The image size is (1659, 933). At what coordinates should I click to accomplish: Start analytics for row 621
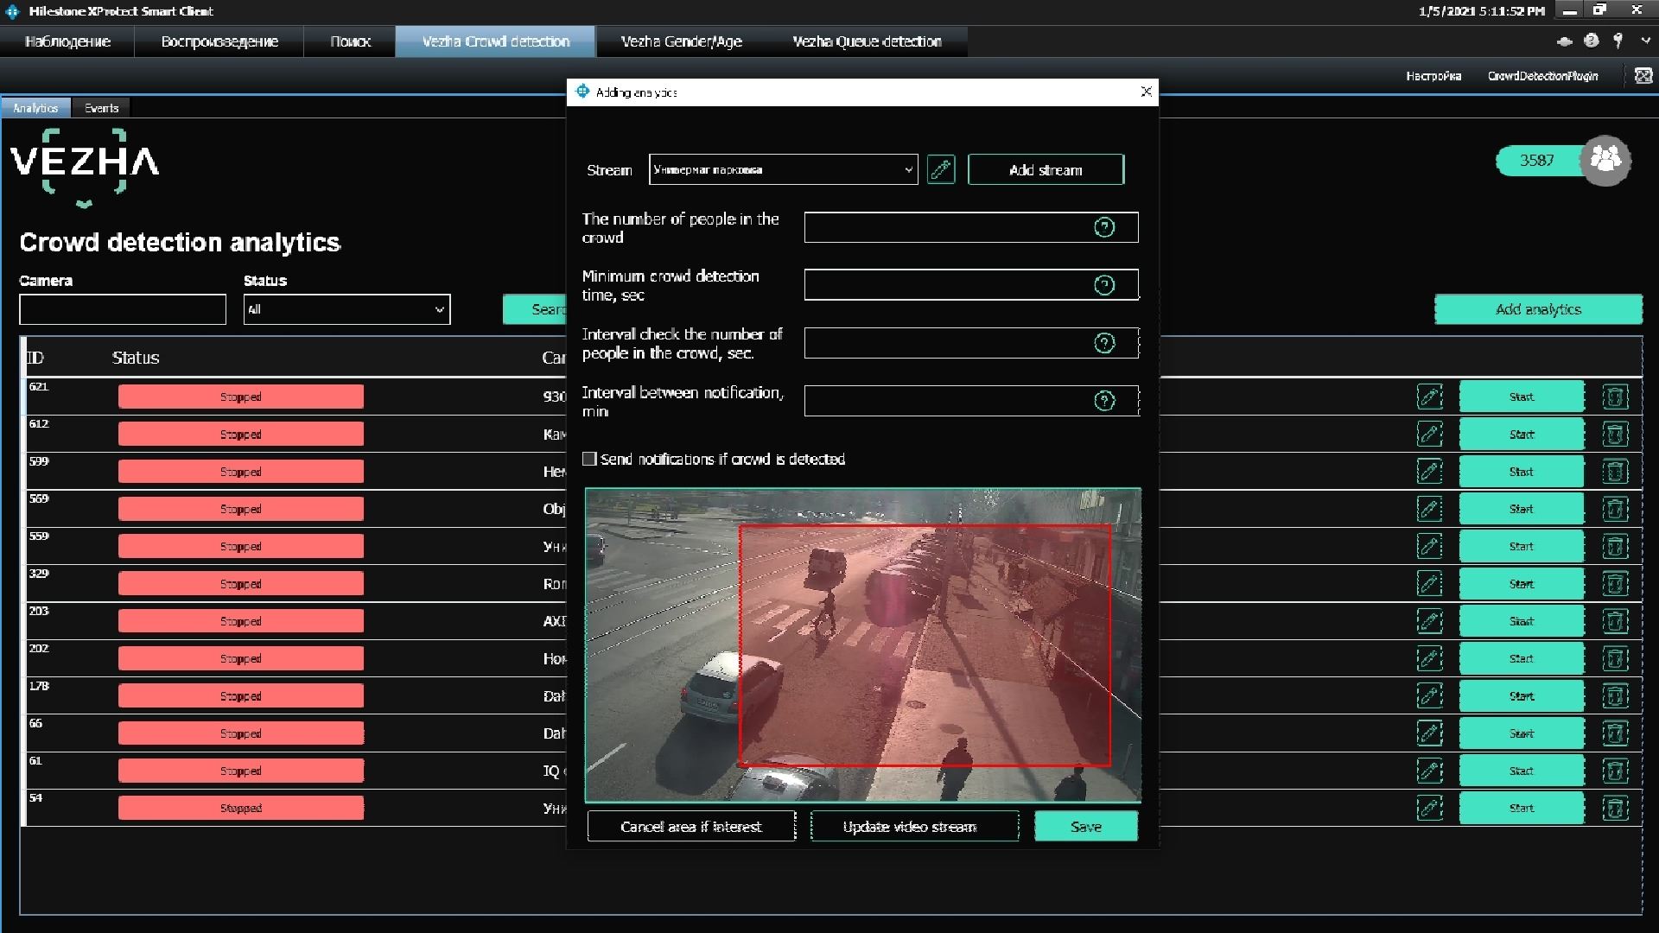coord(1522,397)
